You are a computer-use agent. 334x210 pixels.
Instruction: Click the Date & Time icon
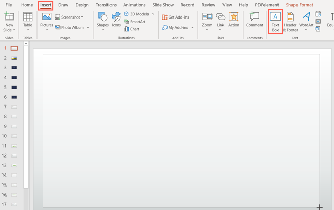click(318, 14)
